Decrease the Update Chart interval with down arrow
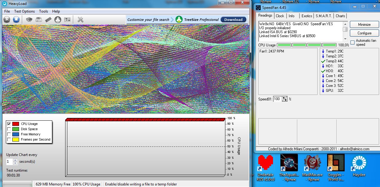 coord(15,163)
